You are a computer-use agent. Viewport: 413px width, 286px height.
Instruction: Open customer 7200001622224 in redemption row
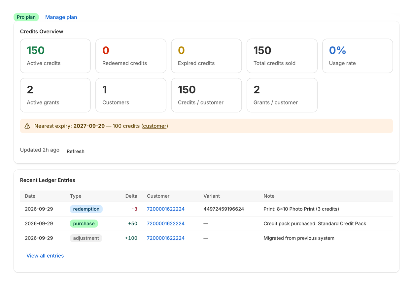[166, 209]
